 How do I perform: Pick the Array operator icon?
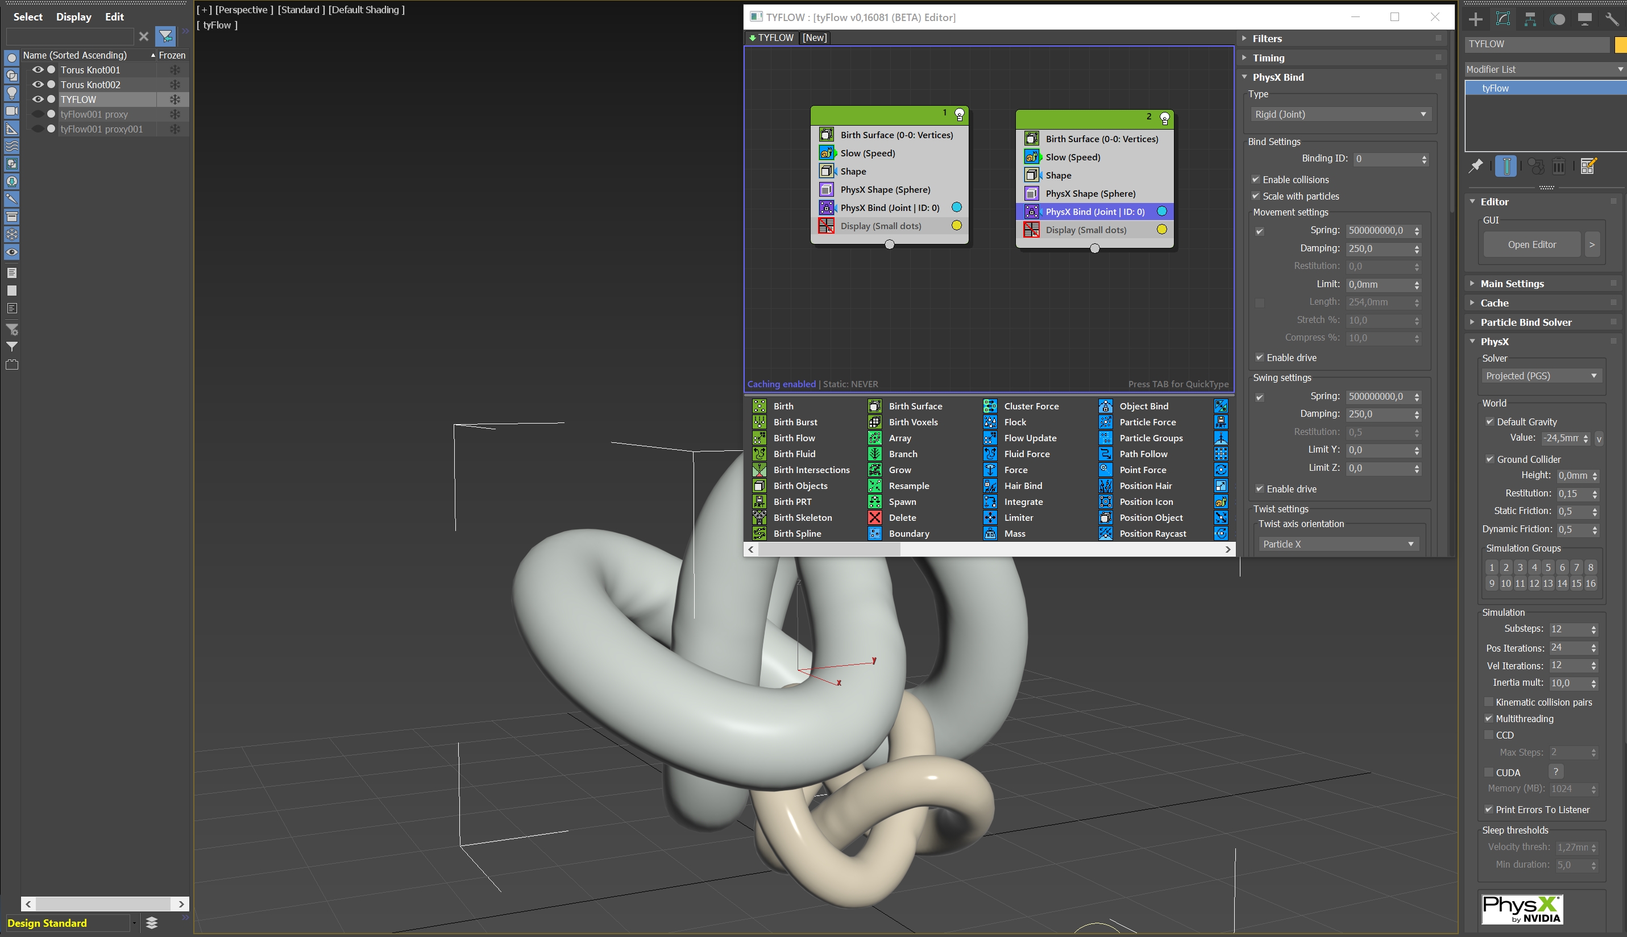(875, 438)
